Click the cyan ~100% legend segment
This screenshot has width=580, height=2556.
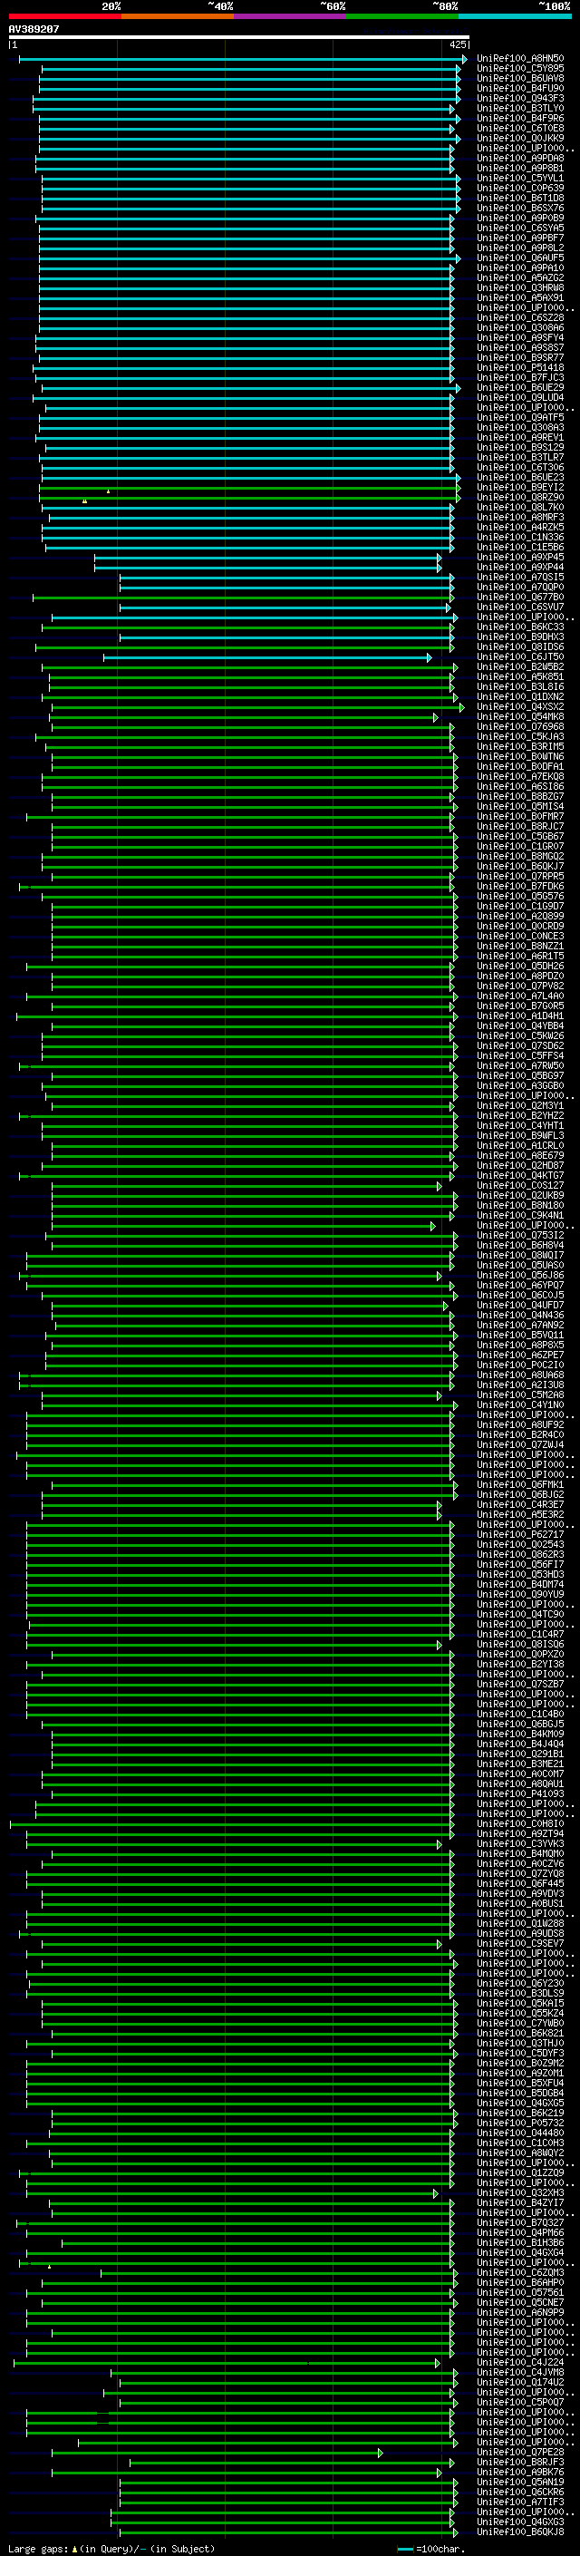coord(515,16)
